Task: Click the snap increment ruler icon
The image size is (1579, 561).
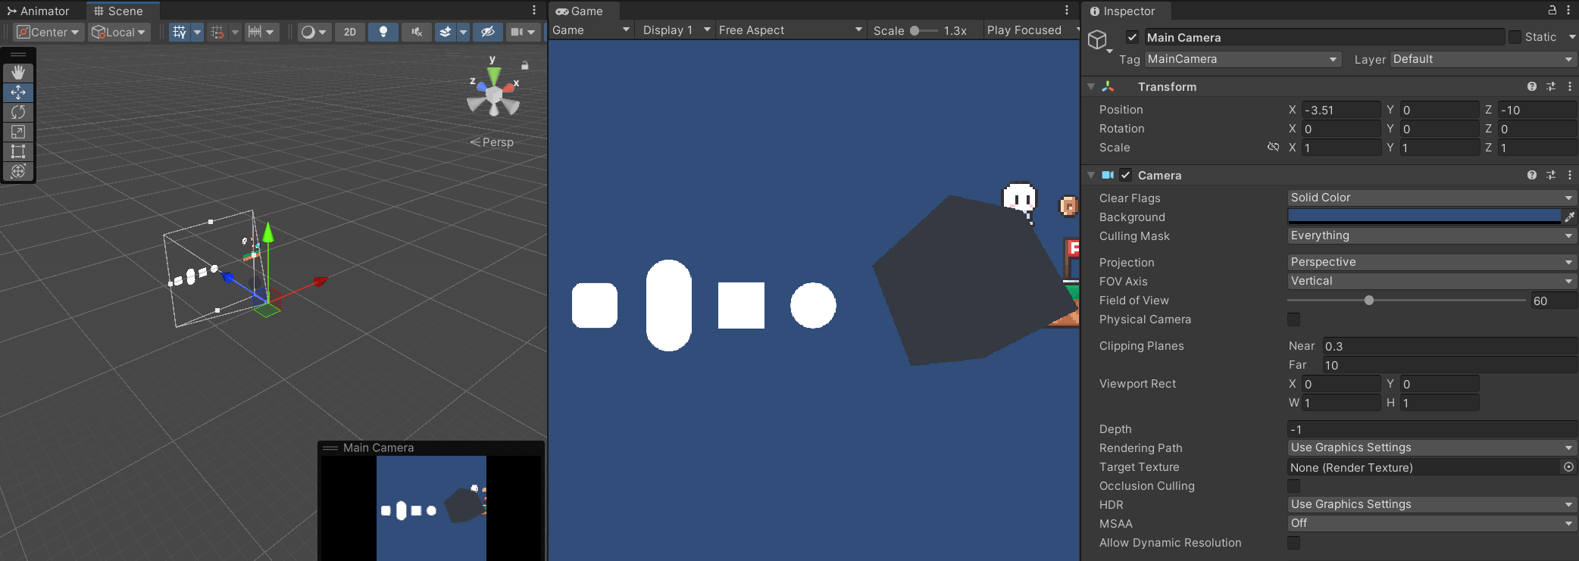Action: [255, 32]
